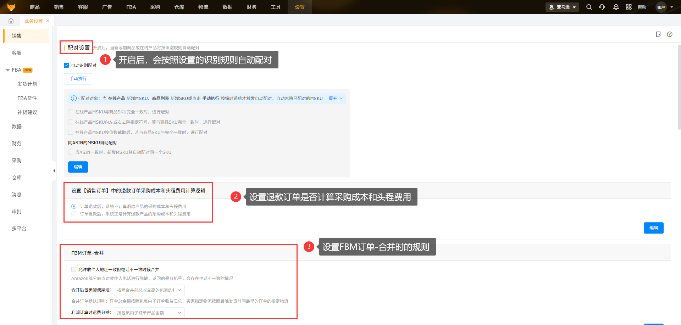Screen dimensions: 681x325
Task: Click the question mark help icon
Action: 670,34
